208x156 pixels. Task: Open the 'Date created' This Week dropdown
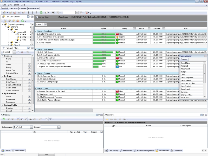click(x=31, y=127)
